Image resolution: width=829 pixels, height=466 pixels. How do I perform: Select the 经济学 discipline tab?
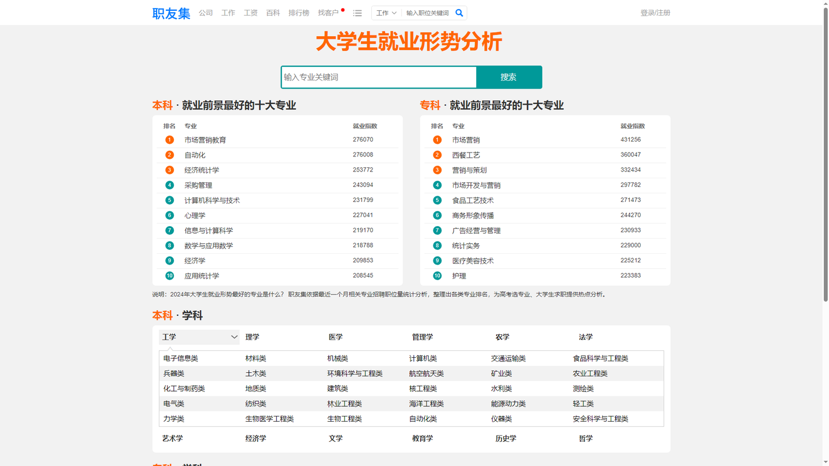tap(256, 438)
